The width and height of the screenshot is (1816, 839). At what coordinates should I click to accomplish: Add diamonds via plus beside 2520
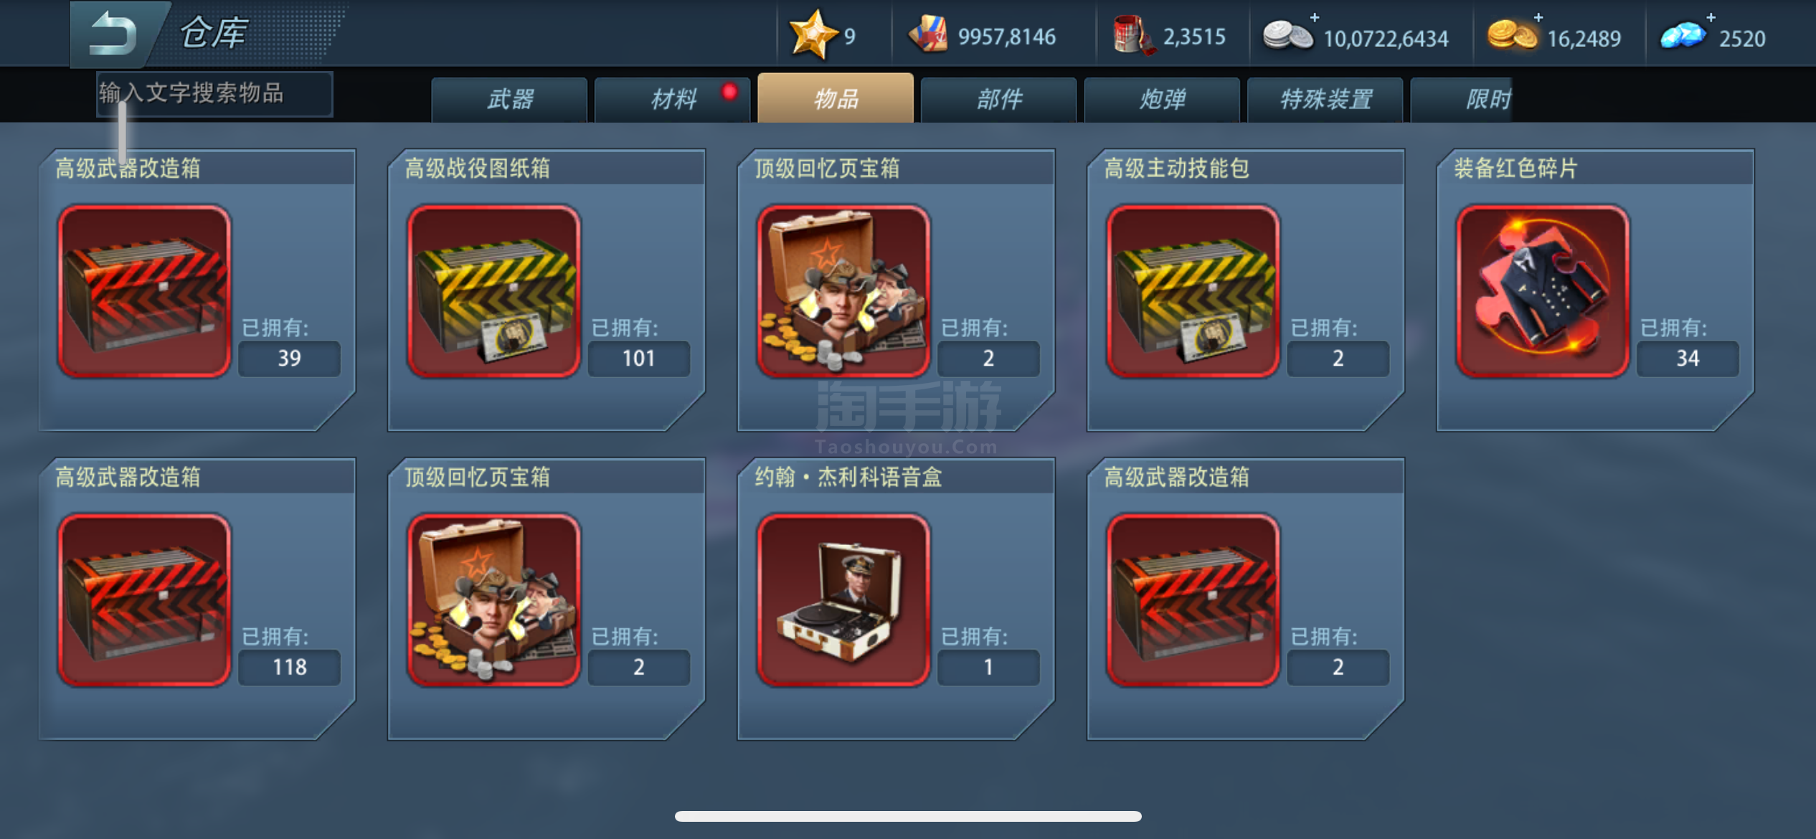click(1711, 17)
